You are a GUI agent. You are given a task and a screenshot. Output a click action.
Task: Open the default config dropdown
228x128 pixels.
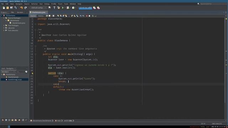coord(38,8)
